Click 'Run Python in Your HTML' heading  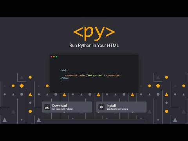coord(94,45)
